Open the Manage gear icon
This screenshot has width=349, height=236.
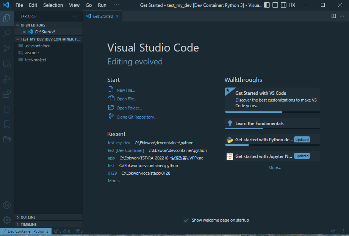point(7,220)
